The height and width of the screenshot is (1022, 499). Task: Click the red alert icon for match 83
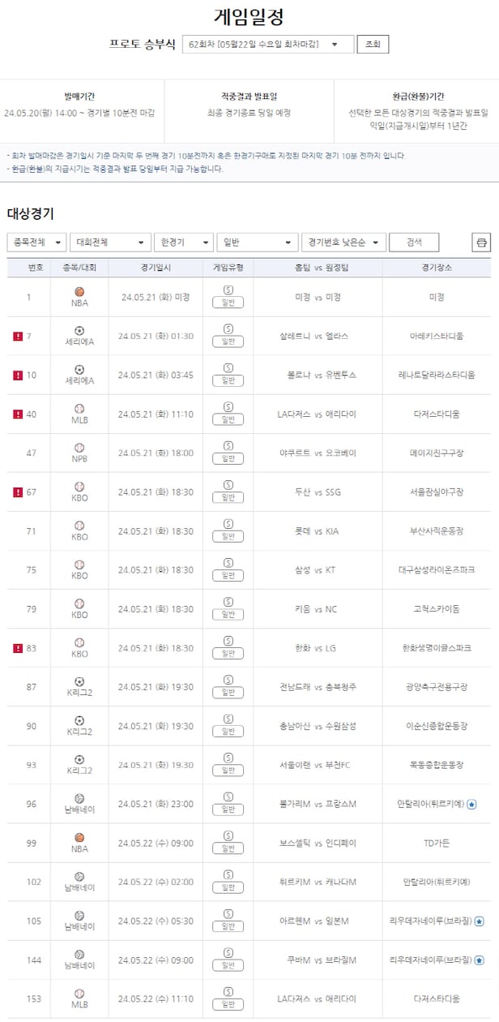[x=17, y=648]
